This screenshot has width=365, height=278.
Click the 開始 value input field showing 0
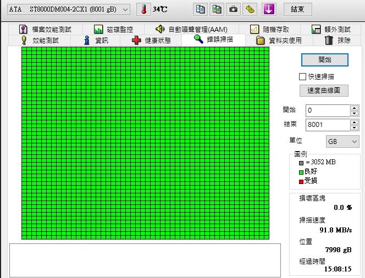pyautogui.click(x=328, y=110)
